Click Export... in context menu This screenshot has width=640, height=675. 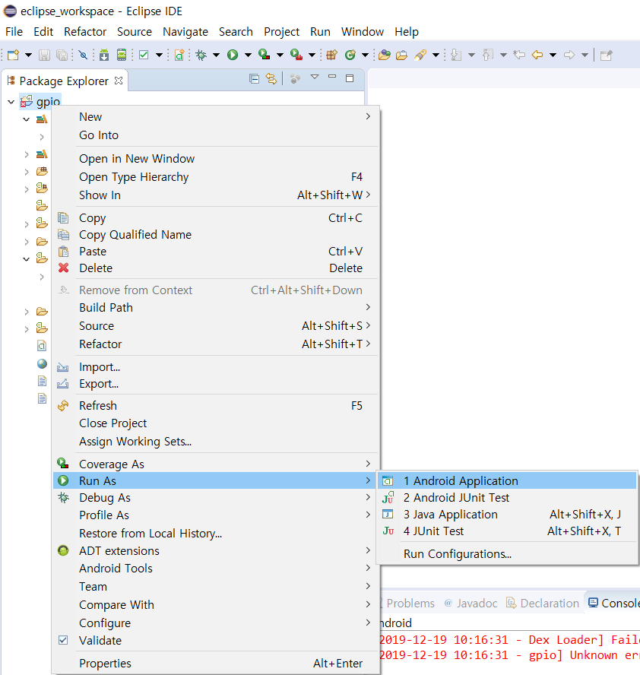[216, 384]
